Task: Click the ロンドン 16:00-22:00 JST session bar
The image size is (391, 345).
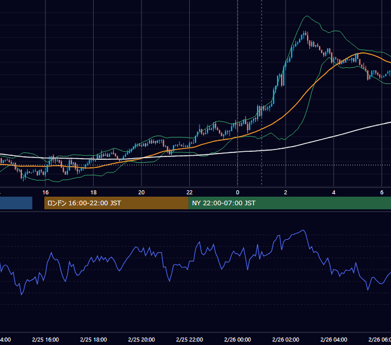Action: [x=116, y=203]
